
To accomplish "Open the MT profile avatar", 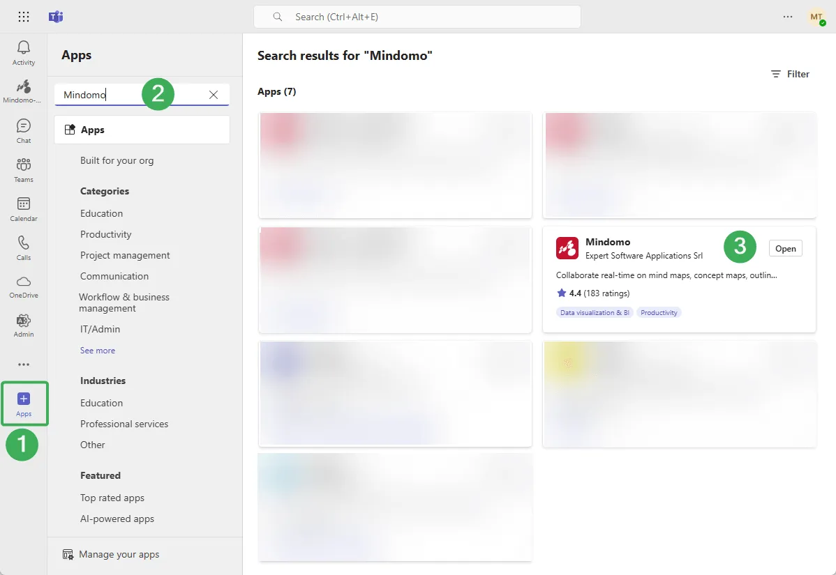I will click(x=816, y=17).
